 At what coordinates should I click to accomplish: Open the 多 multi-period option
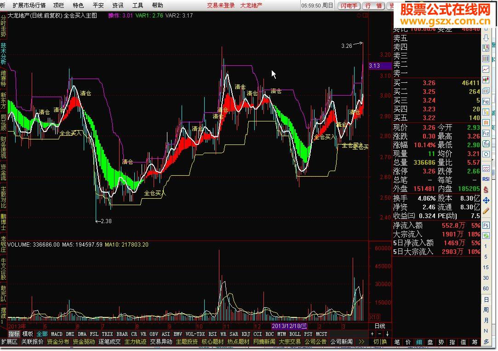[486, 342]
